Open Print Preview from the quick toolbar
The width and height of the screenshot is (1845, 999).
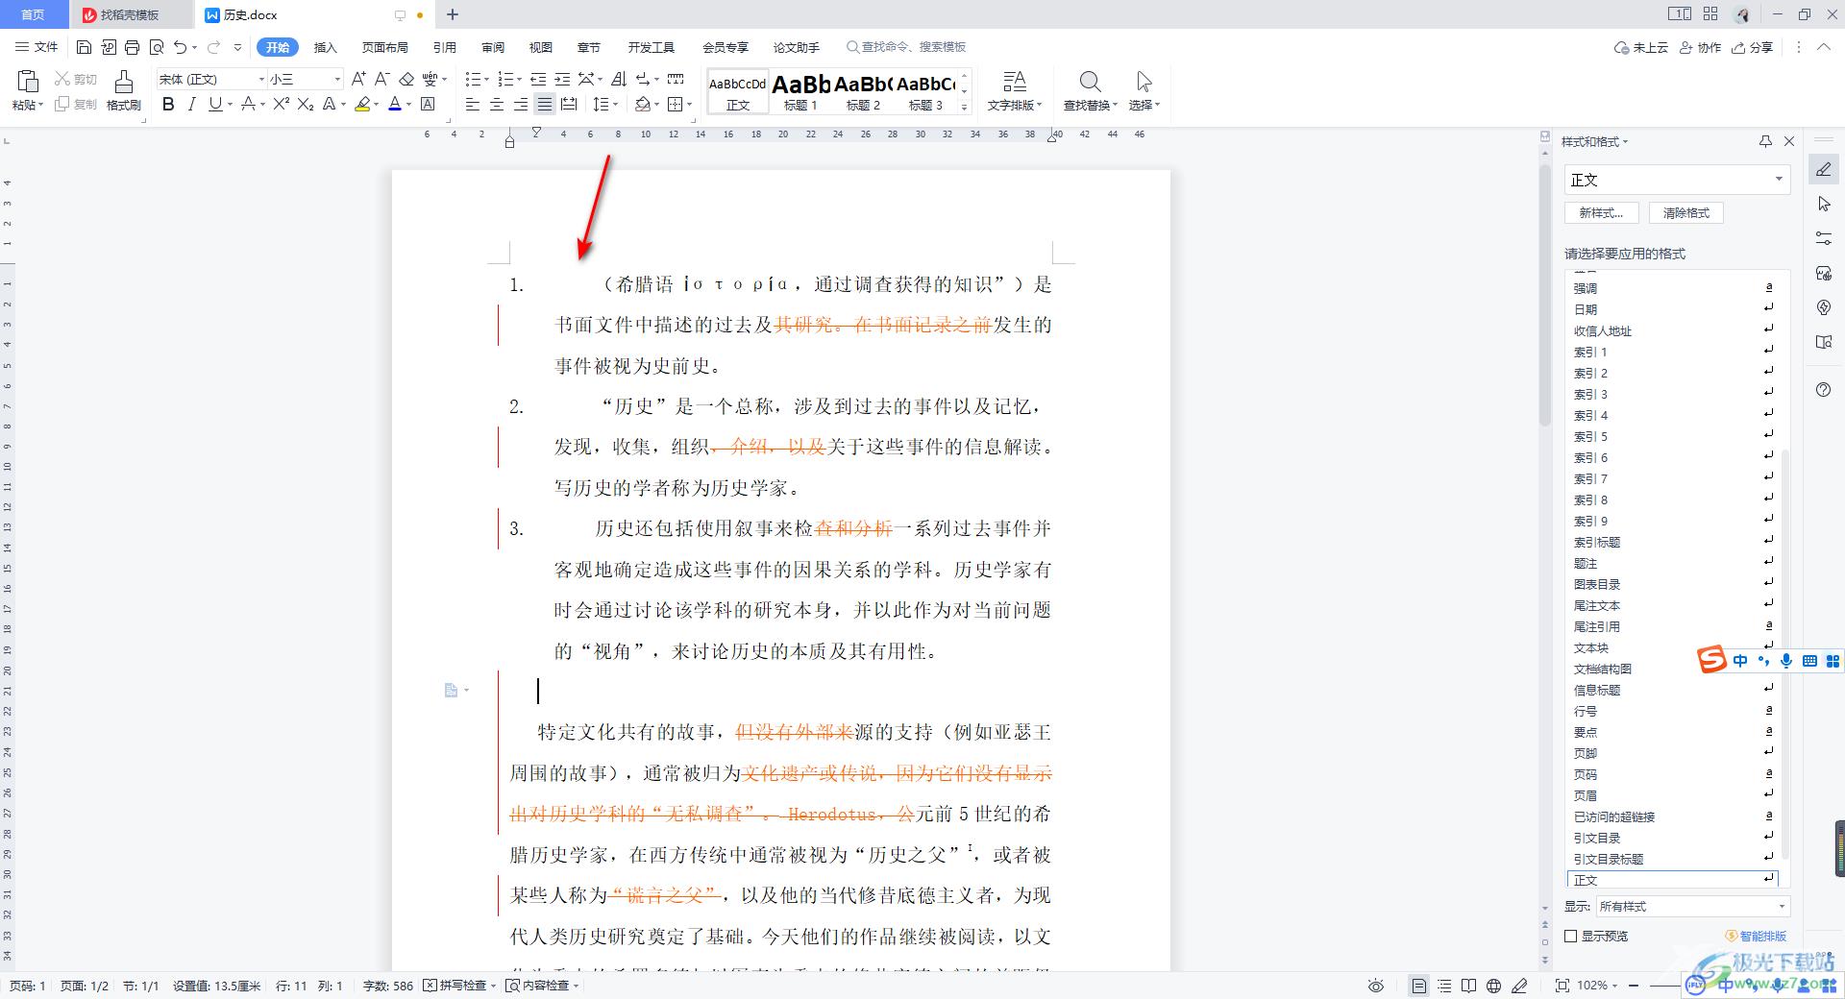click(x=156, y=47)
